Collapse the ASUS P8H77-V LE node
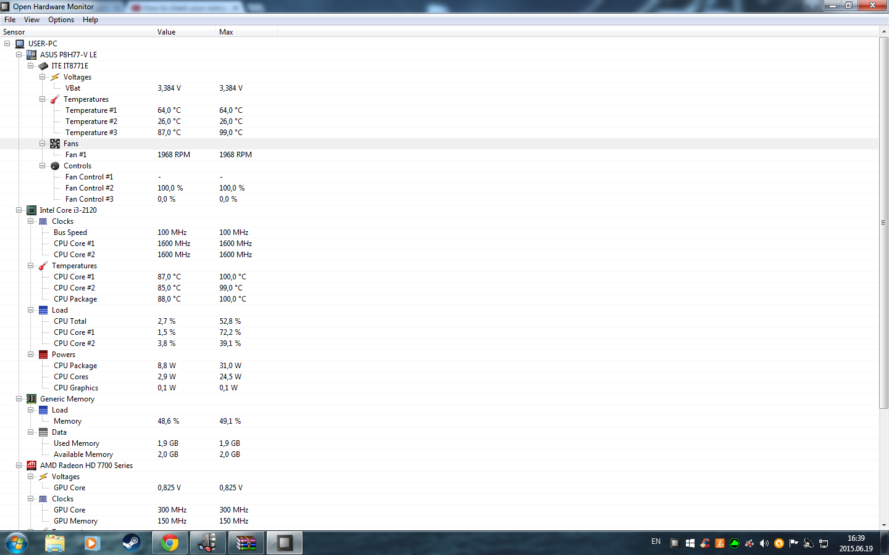The height and width of the screenshot is (555, 889). [19, 55]
